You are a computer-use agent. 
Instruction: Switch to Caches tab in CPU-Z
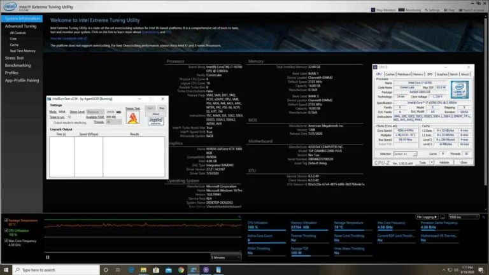click(x=390, y=74)
